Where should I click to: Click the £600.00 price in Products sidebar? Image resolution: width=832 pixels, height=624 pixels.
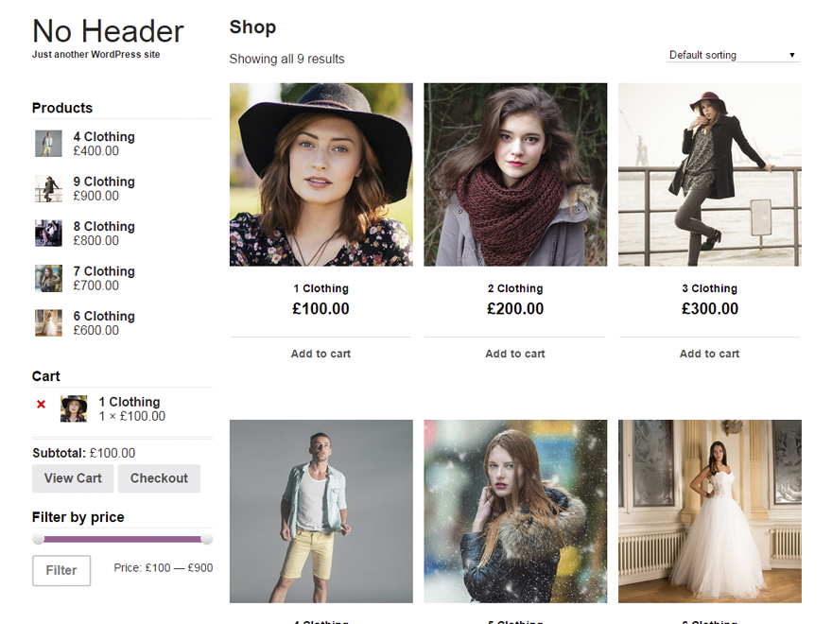pos(96,331)
